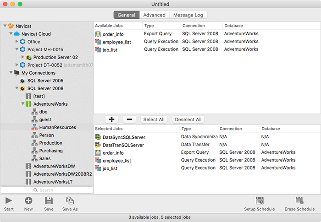
Task: Click the AdventureWorks database icon
Action: pyautogui.click(x=28, y=104)
